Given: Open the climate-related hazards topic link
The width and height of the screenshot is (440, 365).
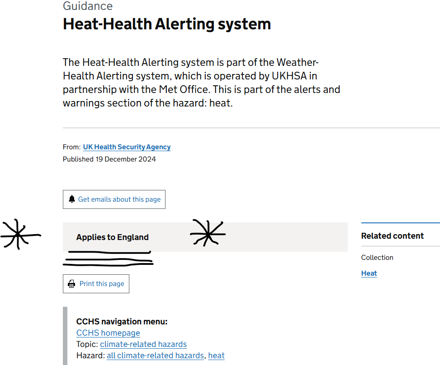Looking at the screenshot, I should pos(143,344).
